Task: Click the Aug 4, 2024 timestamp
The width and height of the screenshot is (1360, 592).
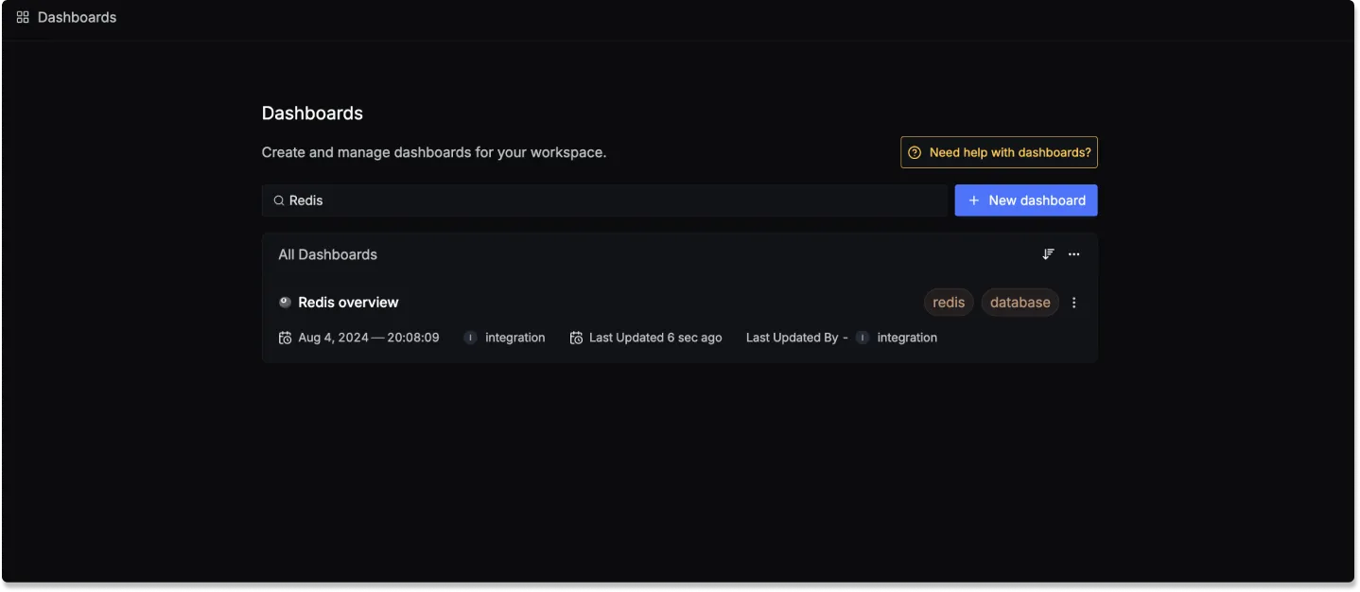Action: (369, 338)
